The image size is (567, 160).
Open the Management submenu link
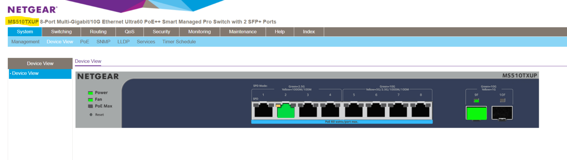[x=25, y=42]
